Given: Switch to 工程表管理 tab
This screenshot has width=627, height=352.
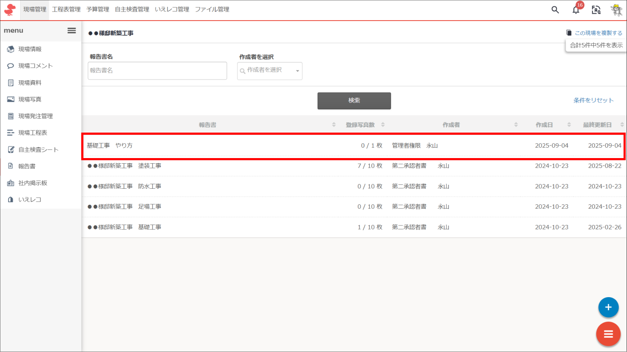Looking at the screenshot, I should tap(66, 10).
